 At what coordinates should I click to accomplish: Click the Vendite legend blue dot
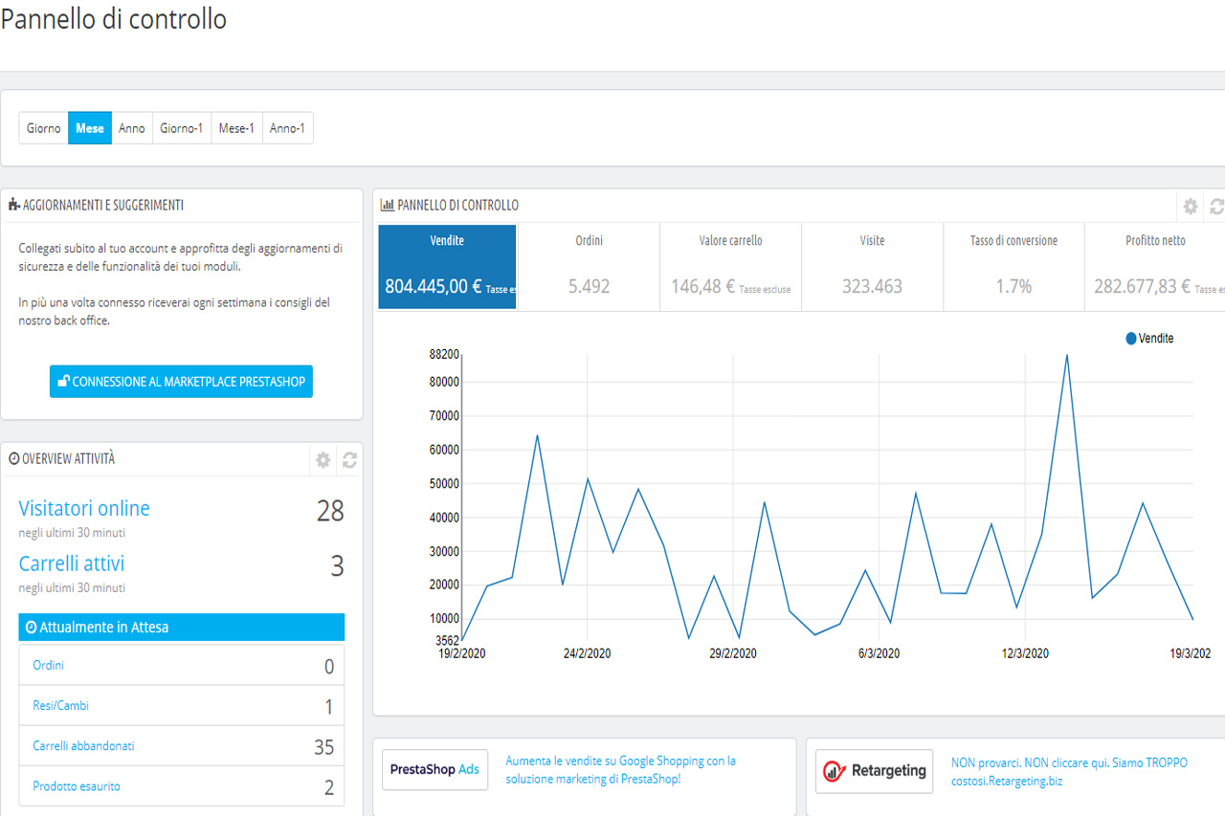(x=1131, y=339)
